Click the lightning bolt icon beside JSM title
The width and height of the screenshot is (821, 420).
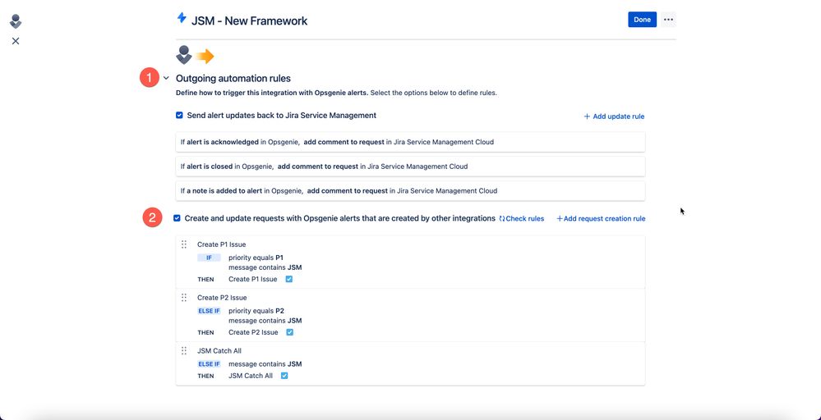tap(182, 18)
